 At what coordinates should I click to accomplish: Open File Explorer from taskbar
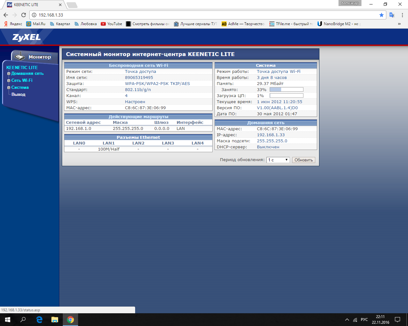[x=55, y=320]
